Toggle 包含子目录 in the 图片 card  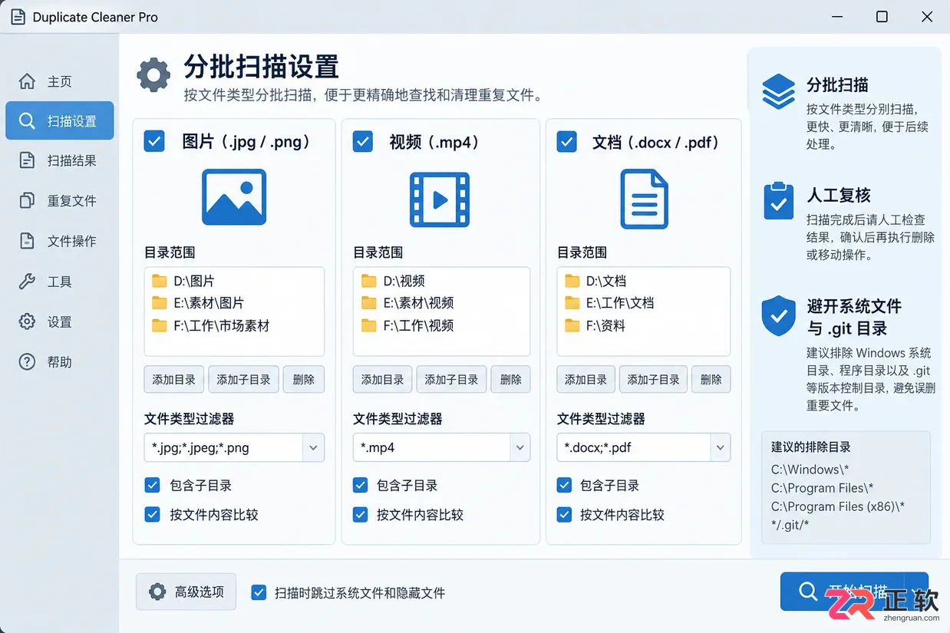(152, 485)
